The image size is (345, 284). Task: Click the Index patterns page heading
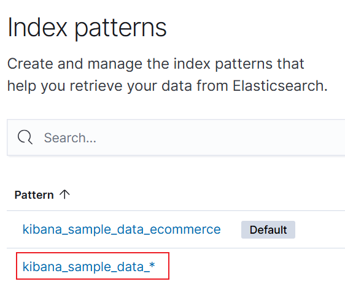coord(87,28)
